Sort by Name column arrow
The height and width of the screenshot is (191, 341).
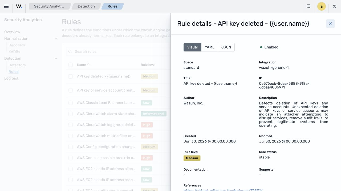89,65
